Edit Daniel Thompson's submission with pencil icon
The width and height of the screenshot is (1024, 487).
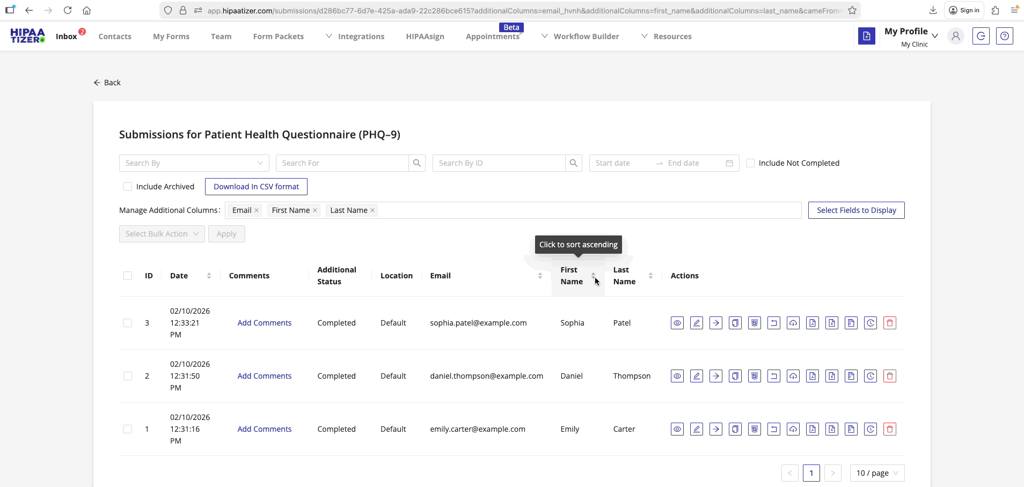tap(697, 376)
